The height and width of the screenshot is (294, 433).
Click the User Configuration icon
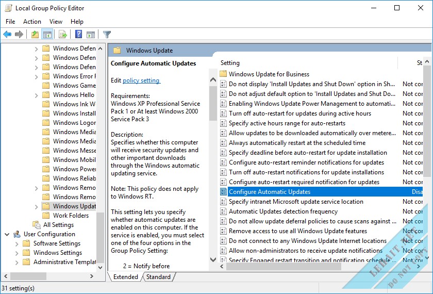click(17, 234)
